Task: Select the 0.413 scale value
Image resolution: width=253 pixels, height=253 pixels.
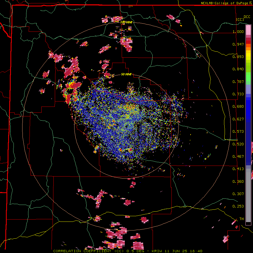Action: pyautogui.click(x=238, y=169)
